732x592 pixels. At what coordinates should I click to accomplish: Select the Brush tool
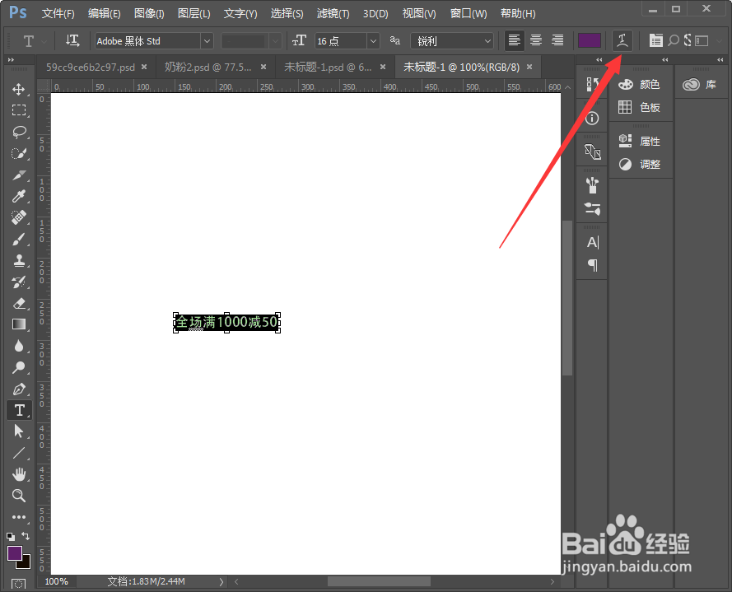[19, 240]
